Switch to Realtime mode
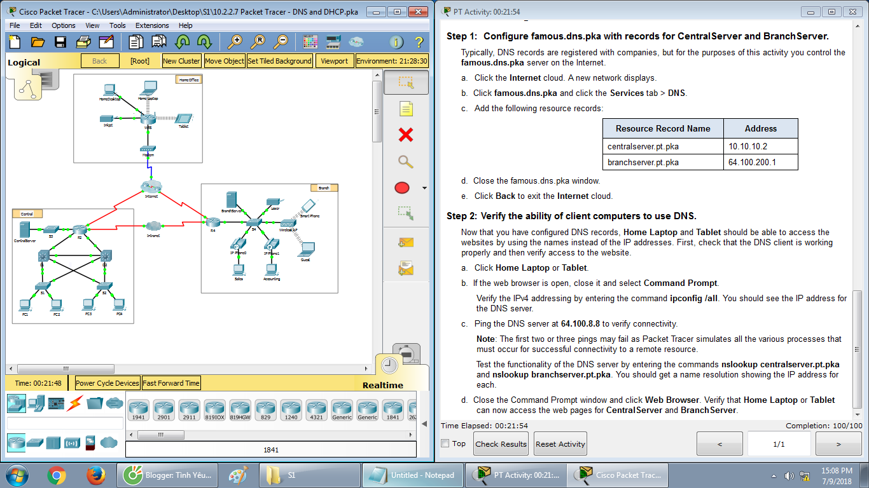 tap(390, 365)
